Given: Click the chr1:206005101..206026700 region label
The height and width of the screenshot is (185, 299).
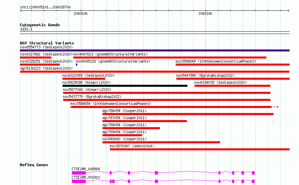Looking at the screenshot, I should tap(45, 7).
